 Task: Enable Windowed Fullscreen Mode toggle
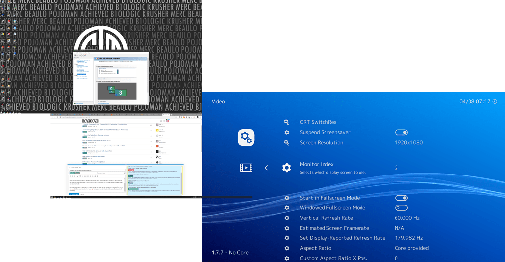coord(401,208)
